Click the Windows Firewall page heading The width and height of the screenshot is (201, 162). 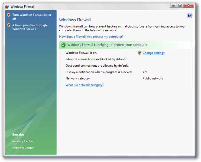(75, 20)
